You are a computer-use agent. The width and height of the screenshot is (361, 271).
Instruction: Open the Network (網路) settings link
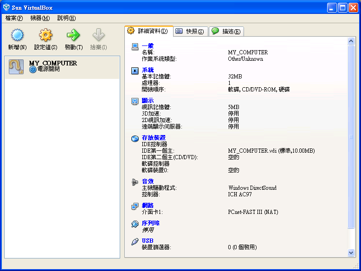pyautogui.click(x=148, y=206)
